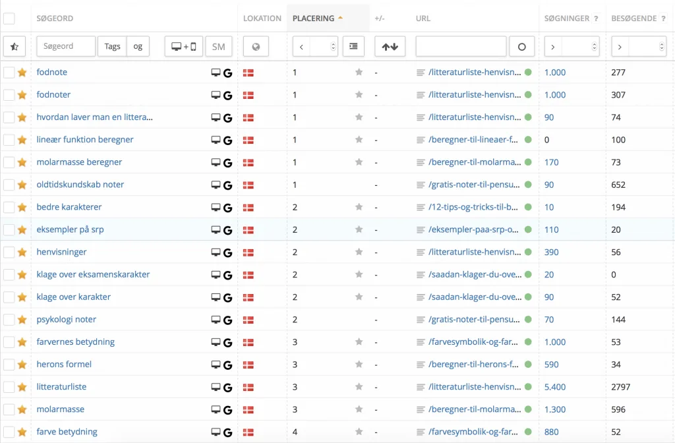Screen dimensions: 675x443
Task: Open the søgninger greater-than operator dropdown
Action: pyautogui.click(x=553, y=47)
